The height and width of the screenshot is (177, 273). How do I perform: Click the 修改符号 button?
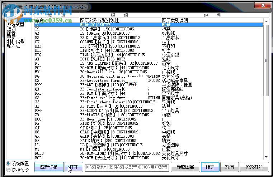(254, 167)
